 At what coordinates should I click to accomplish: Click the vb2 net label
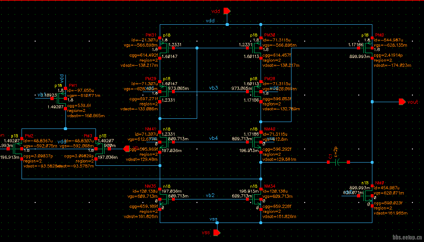(x=210, y=195)
